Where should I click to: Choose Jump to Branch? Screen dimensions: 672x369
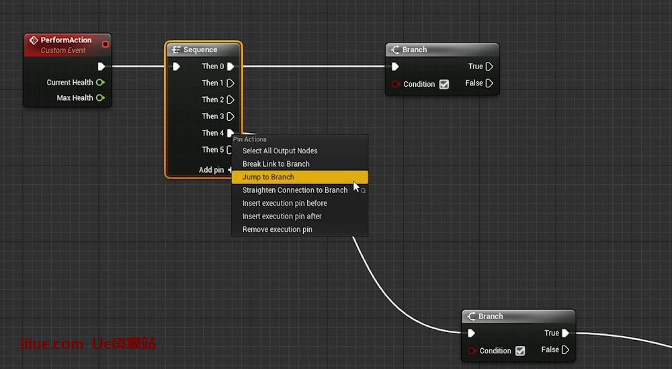[300, 177]
